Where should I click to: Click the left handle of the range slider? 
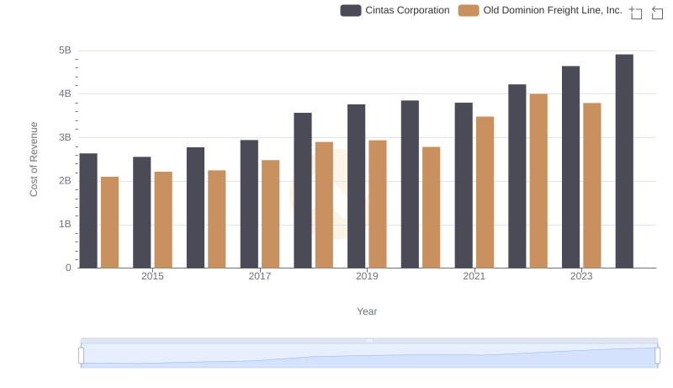pos(81,355)
